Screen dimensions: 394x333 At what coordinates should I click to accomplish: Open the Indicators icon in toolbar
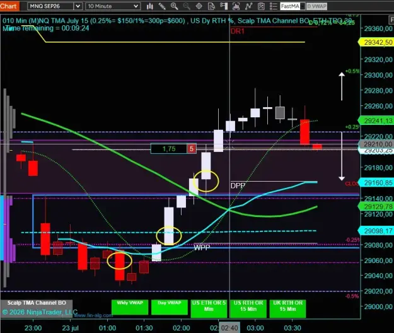click(236, 6)
